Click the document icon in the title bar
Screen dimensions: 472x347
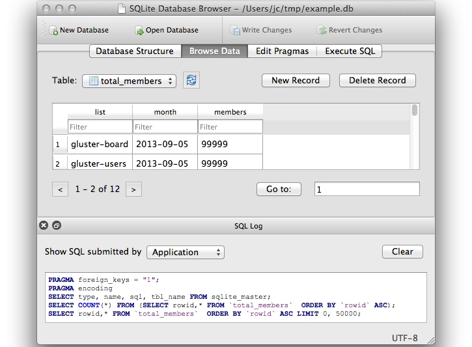click(x=122, y=8)
